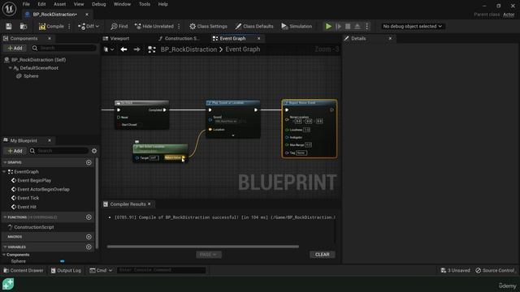Open the Content Drawer
520x292 pixels.
[x=24, y=270]
